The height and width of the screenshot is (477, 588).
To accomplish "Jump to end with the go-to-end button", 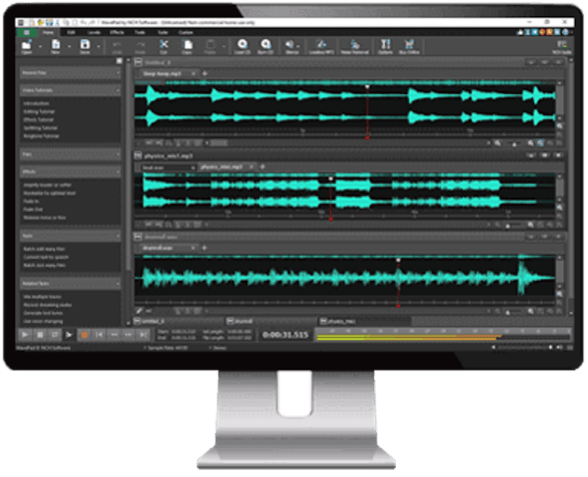I will click(x=143, y=335).
